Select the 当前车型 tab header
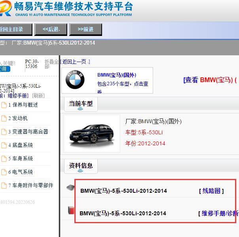Viewport: 239px width, 237px height. (x=81, y=104)
